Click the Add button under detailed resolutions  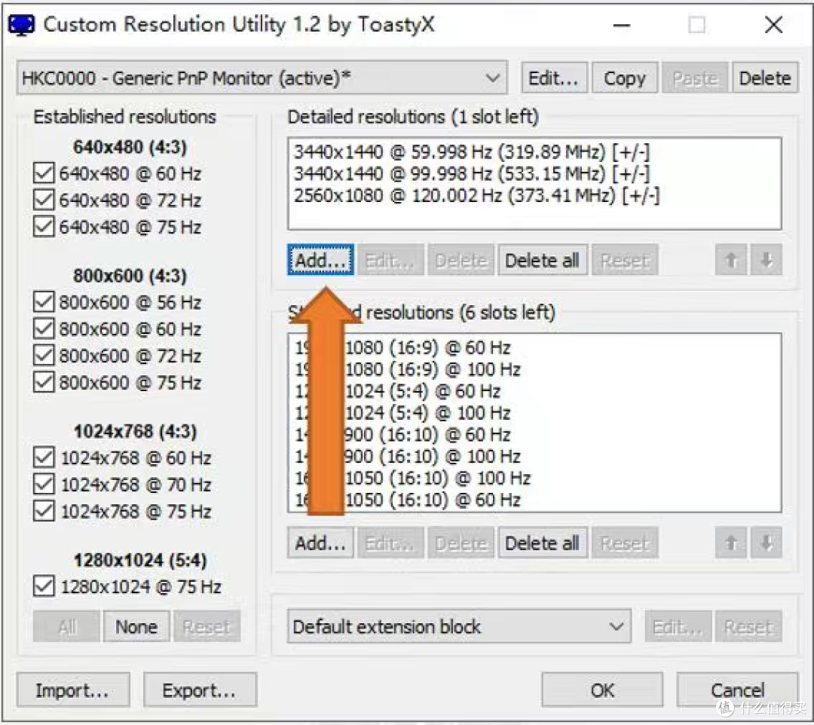320,259
